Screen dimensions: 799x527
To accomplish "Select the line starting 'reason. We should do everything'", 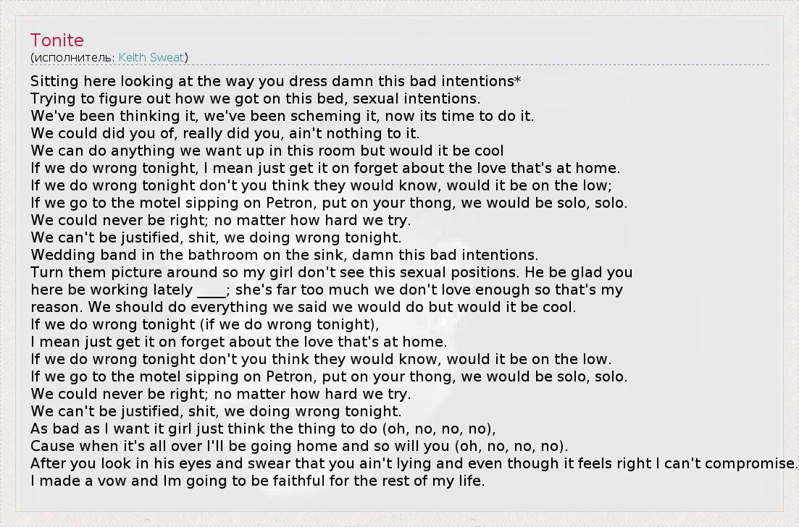I will [303, 307].
